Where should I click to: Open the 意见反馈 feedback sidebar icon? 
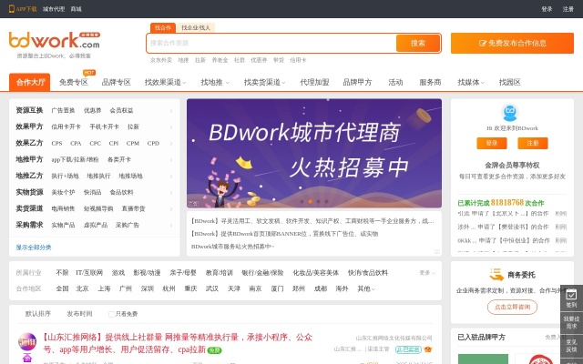(x=571, y=346)
